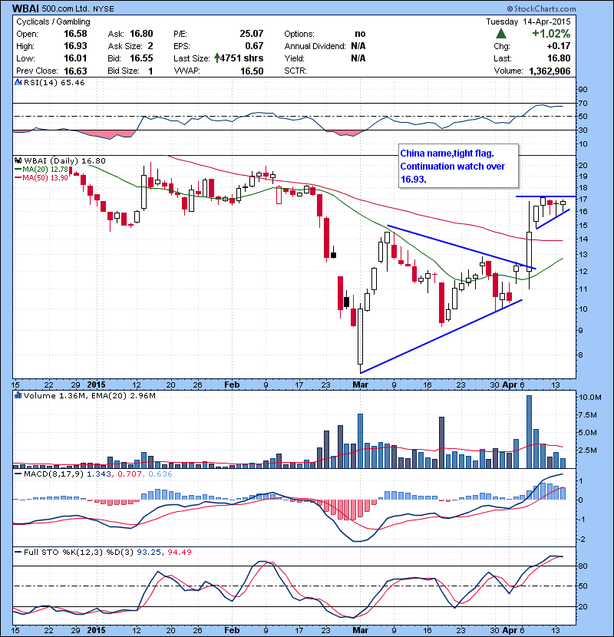Screen dimensions: 614x637
Task: Click the Bid value 16.55
Action: [141, 58]
